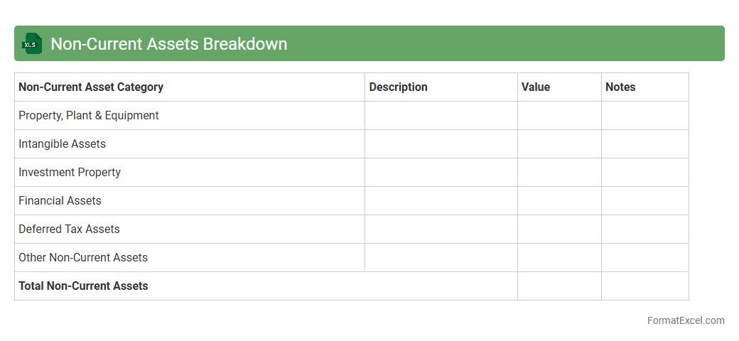
Task: Click the Financial Assets row label
Action: (60, 200)
